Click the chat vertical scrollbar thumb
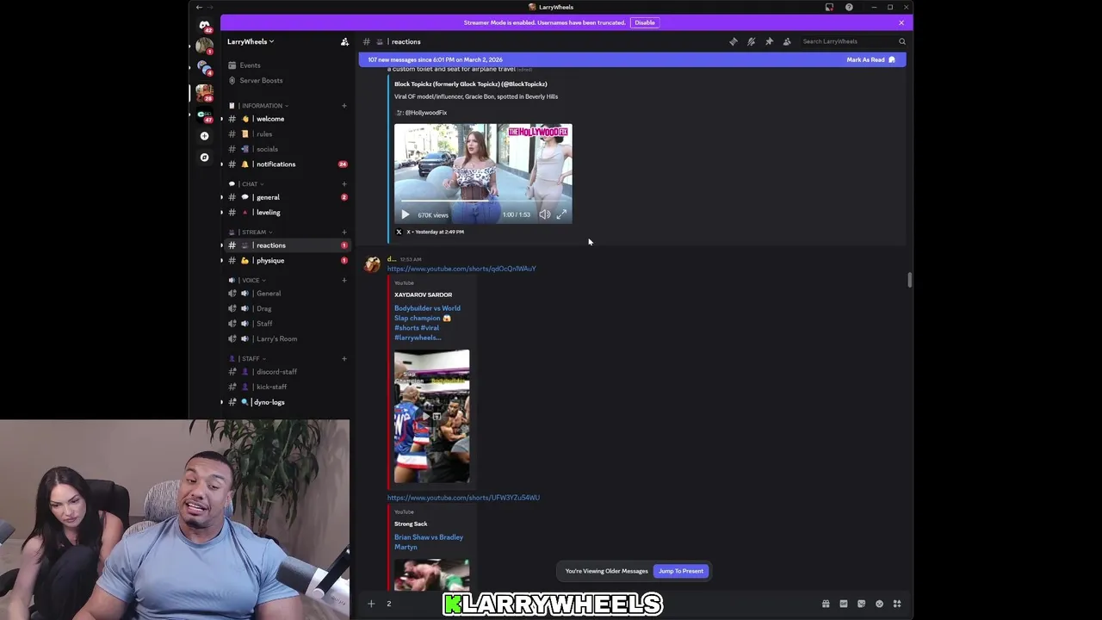The width and height of the screenshot is (1102, 620). [909, 281]
